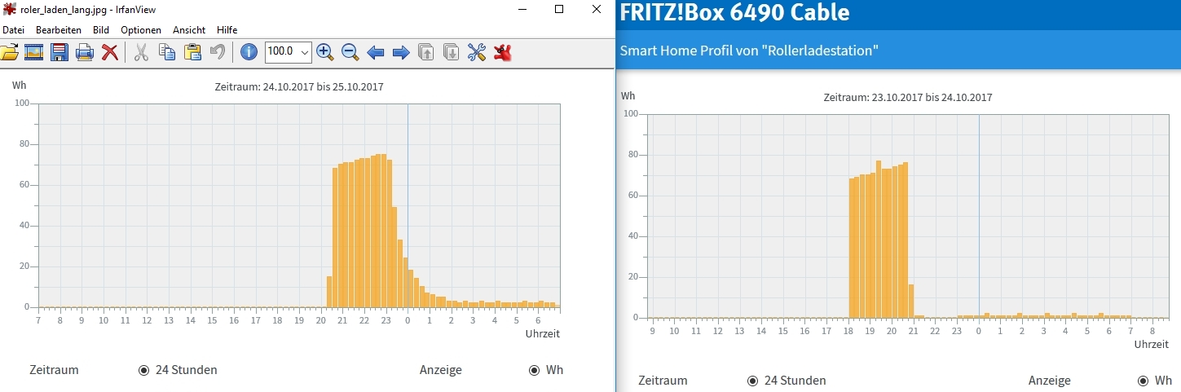Zoom in with the plus magnifier
1181x392 pixels.
click(324, 53)
